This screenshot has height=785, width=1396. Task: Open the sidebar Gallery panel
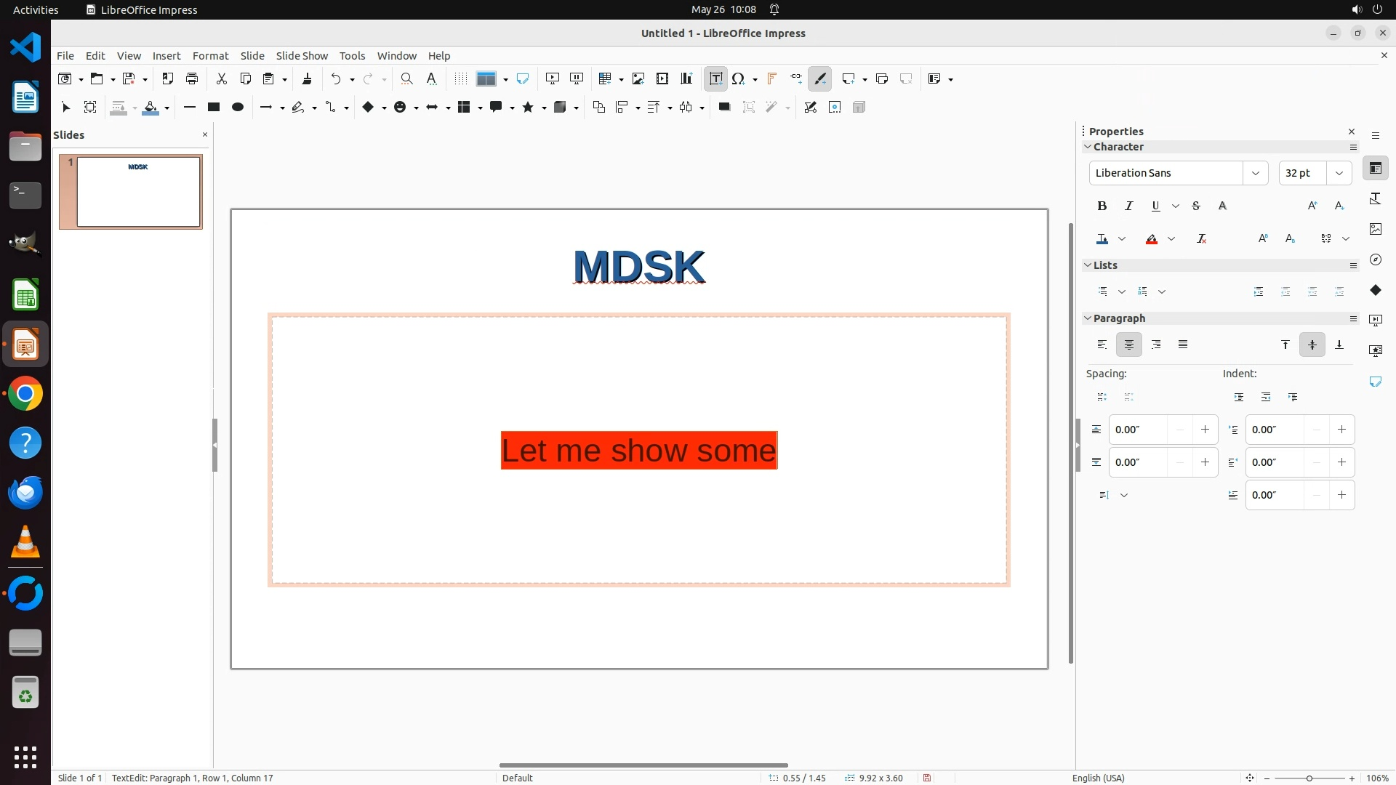[x=1375, y=229]
